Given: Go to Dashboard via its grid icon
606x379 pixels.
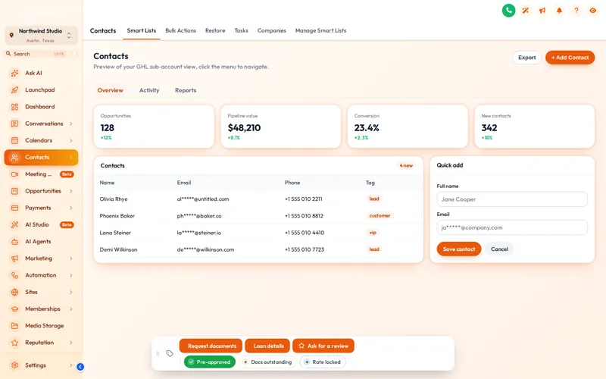Looking at the screenshot, I should (x=14, y=107).
